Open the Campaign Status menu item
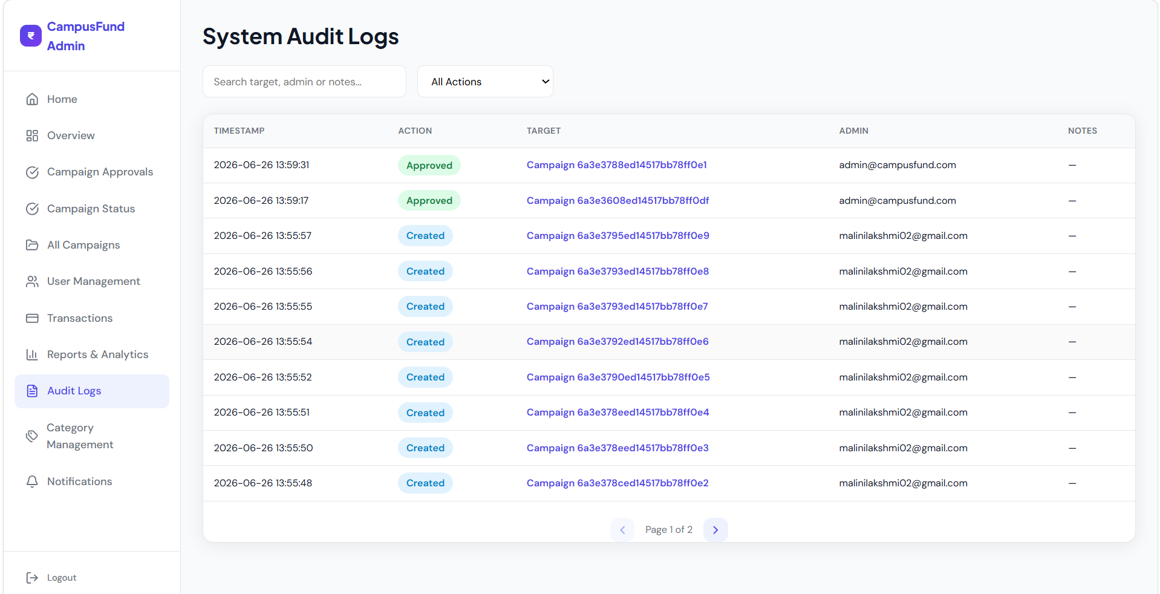 pos(92,209)
